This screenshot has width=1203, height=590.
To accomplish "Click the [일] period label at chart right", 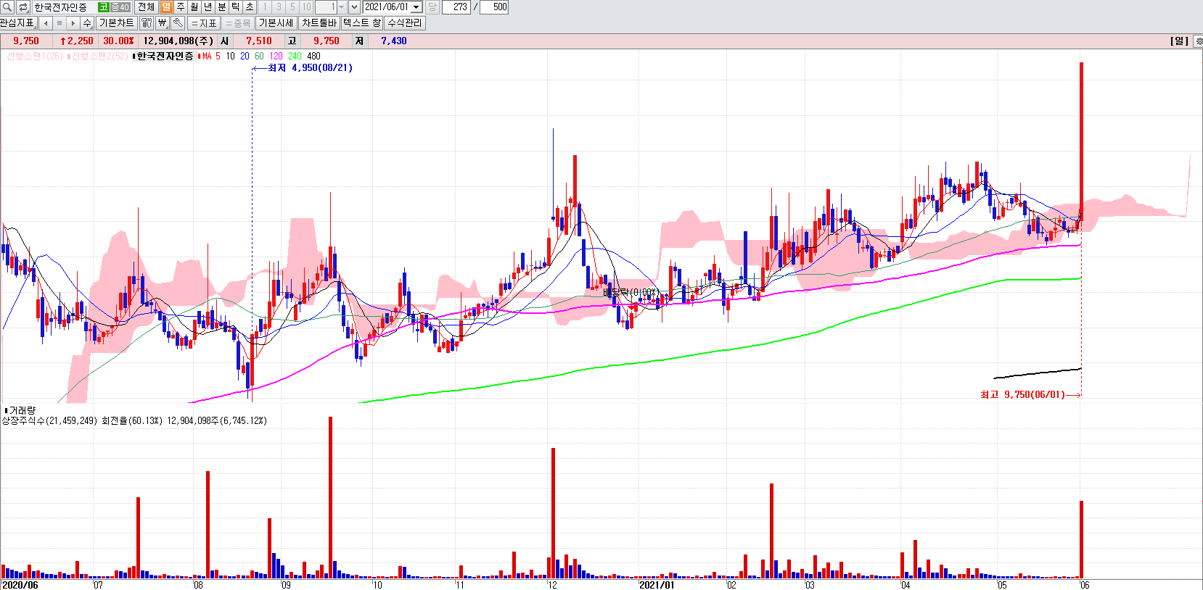I will click(x=1180, y=41).
